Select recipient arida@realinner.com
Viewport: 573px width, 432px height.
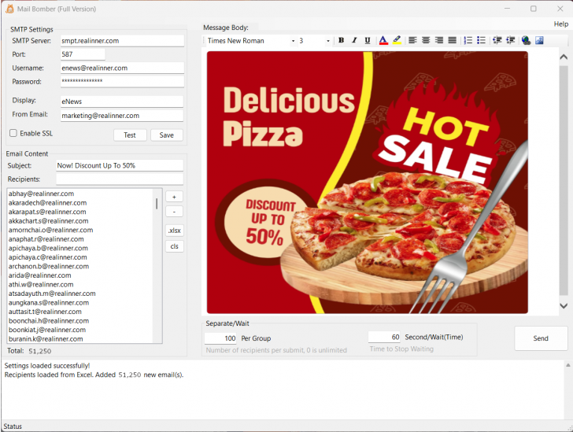pos(40,275)
